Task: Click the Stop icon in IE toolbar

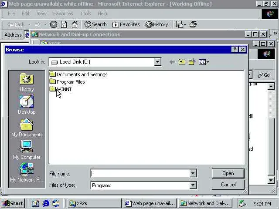Action: 53,24
